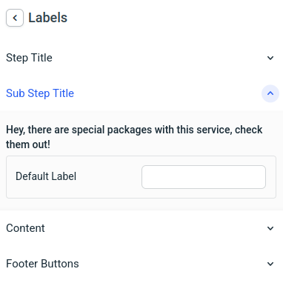Select the words 'them out!' in the description
283x283 pixels.
click(x=28, y=144)
